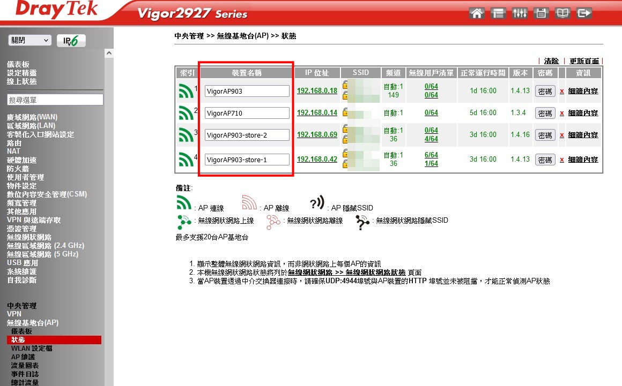Screen dimensions: 622x386
Task: Click 密碼 button for VigorAP903 row
Action: (544, 92)
